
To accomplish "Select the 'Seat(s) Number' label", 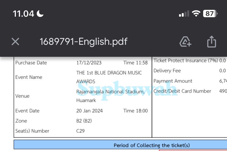I will [x=32, y=131].
